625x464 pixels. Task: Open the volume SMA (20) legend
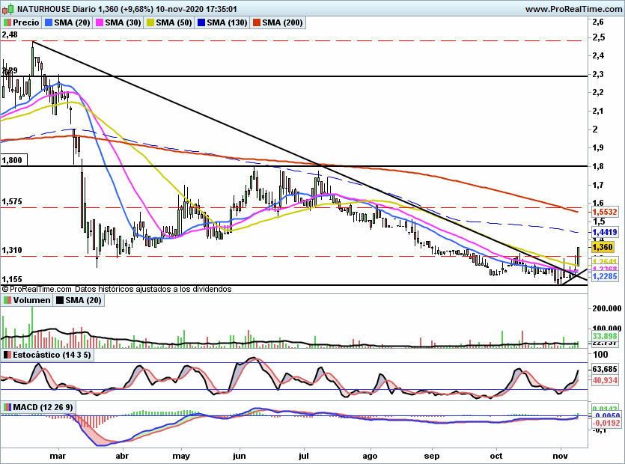coord(79,300)
